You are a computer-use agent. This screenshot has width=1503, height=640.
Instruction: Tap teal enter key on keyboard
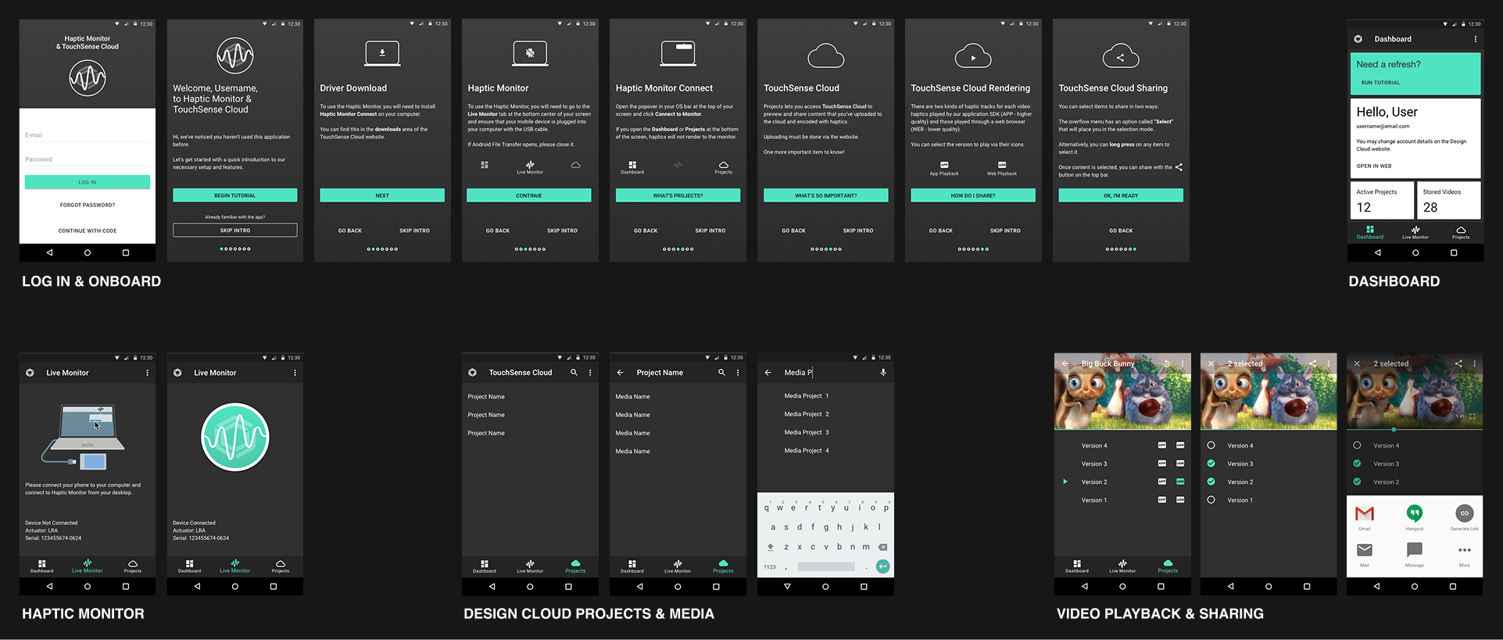pos(882,567)
